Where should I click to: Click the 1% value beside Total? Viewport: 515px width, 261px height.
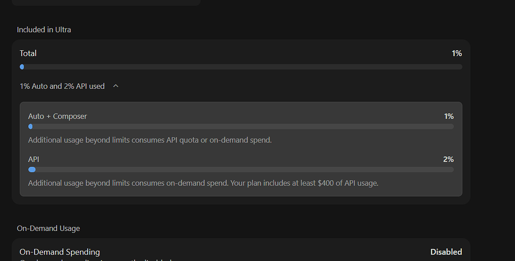tap(457, 53)
